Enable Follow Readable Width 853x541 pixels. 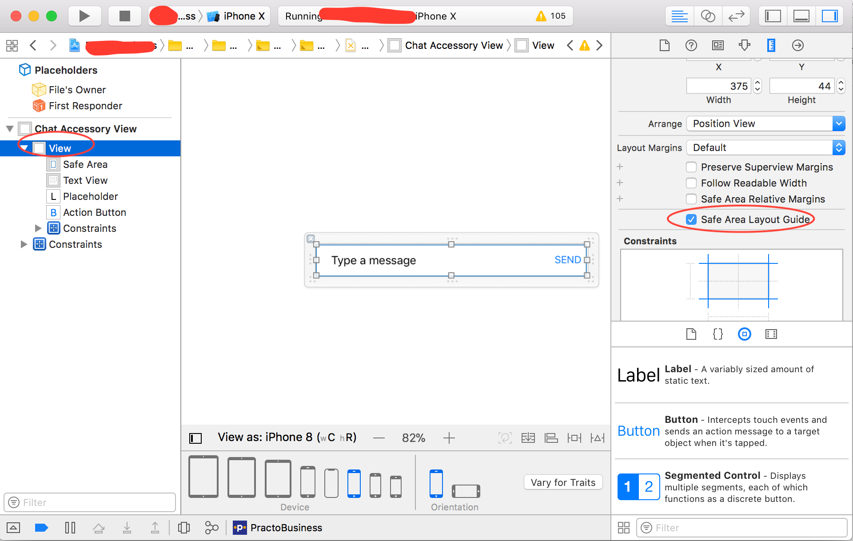[x=691, y=183]
